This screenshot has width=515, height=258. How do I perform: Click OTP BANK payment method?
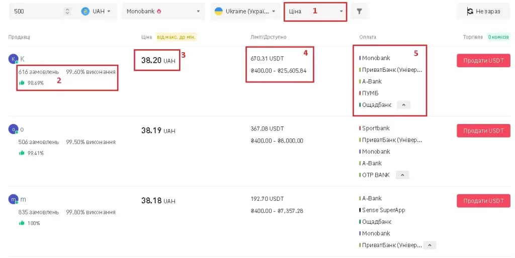(376, 175)
